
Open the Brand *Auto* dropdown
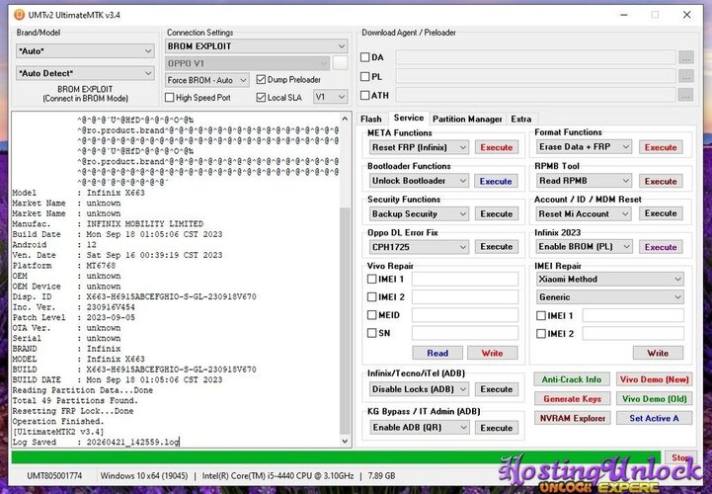point(85,51)
